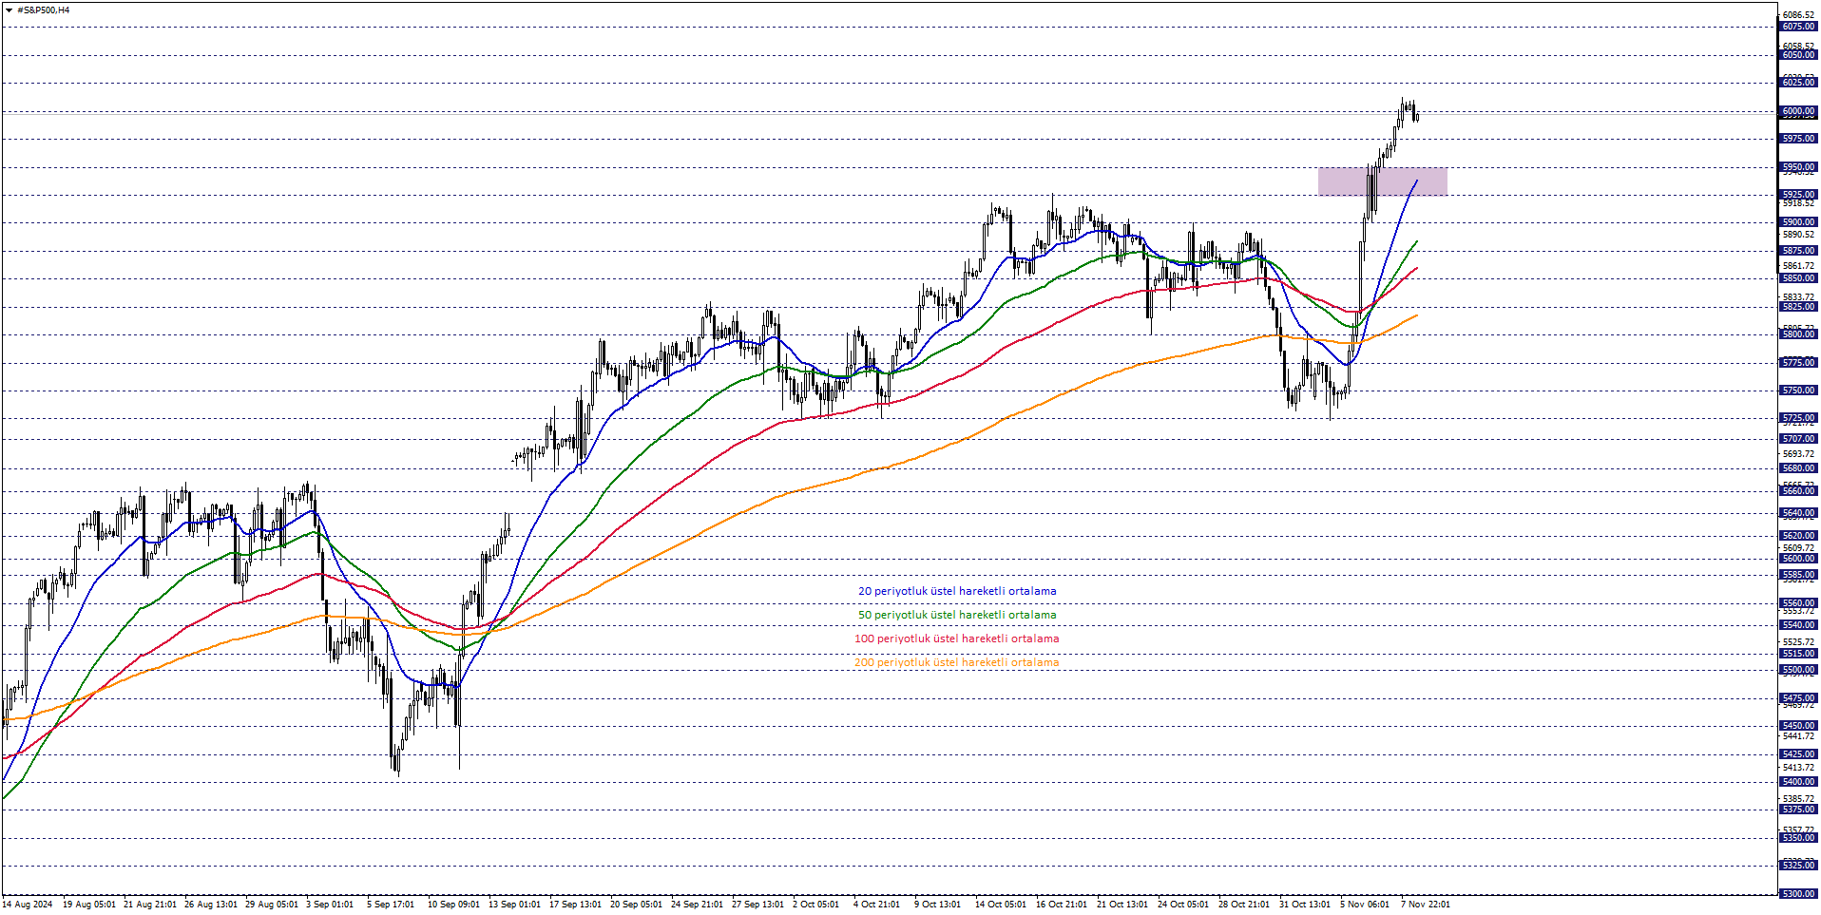Click the 6050.00 price level label
This screenshot has width=1821, height=915.
point(1798,55)
